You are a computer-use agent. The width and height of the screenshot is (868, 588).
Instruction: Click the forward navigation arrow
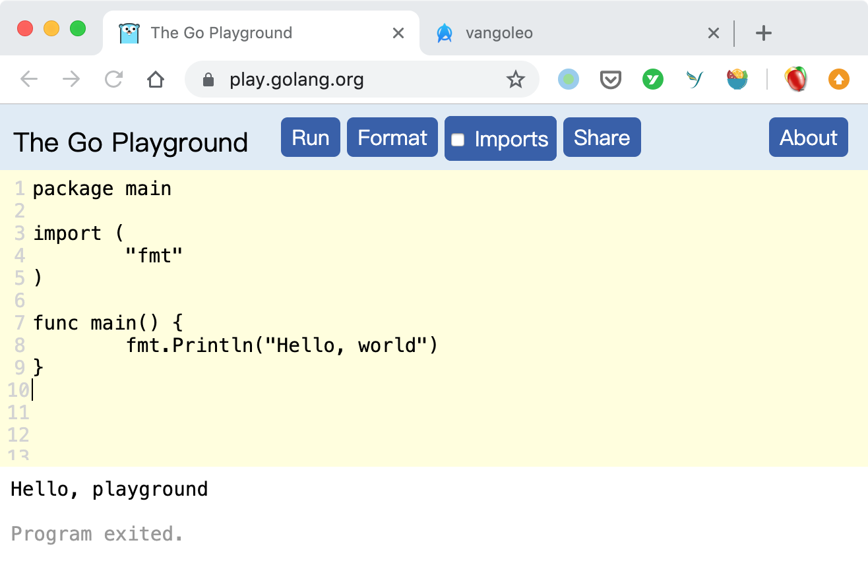tap(71, 79)
